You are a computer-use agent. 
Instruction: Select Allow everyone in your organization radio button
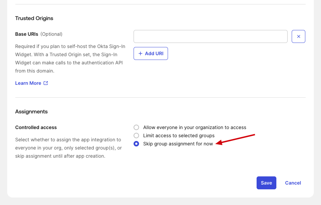(136, 127)
